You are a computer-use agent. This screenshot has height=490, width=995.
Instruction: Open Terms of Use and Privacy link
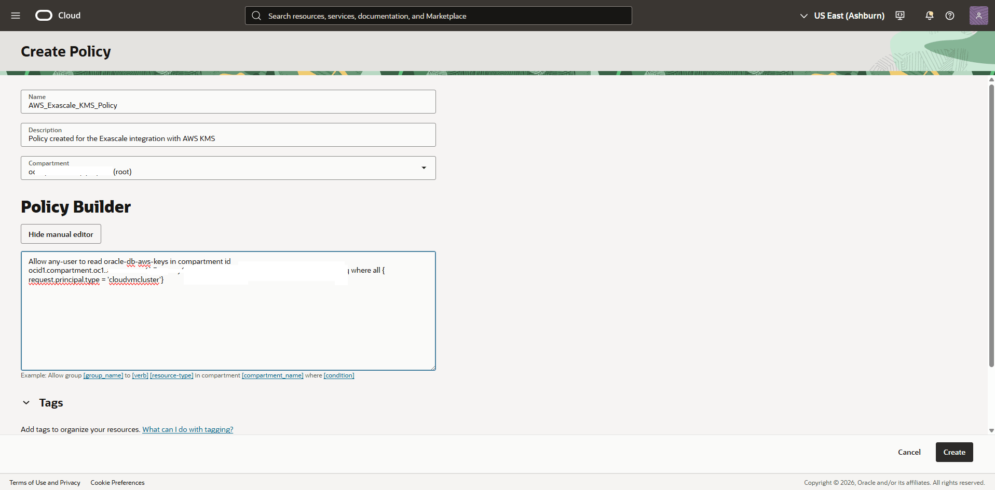(x=45, y=483)
